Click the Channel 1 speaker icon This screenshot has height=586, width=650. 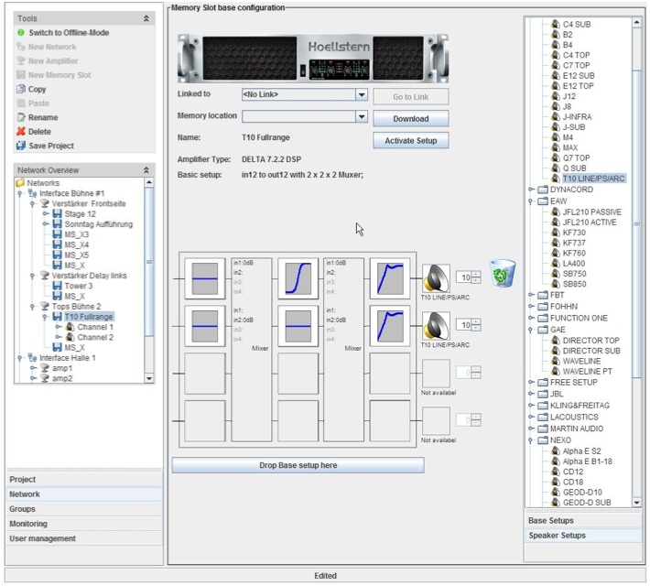click(x=70, y=327)
